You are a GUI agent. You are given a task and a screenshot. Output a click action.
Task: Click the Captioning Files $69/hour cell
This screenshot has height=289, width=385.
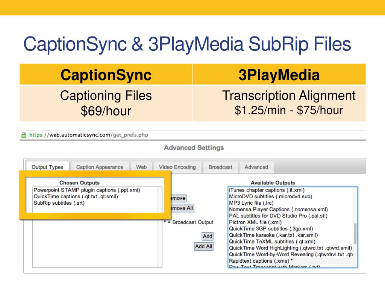[x=106, y=103]
